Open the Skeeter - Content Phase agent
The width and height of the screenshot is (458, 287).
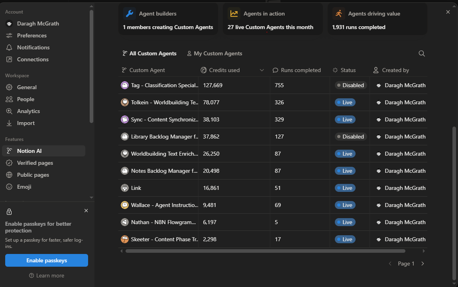[x=165, y=240]
